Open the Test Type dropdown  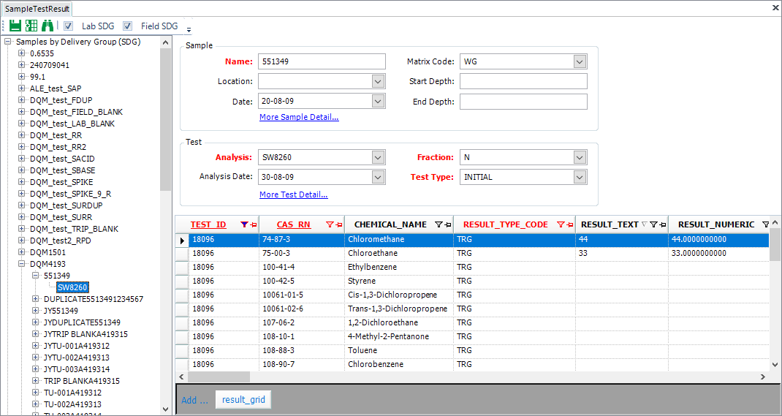pos(580,177)
